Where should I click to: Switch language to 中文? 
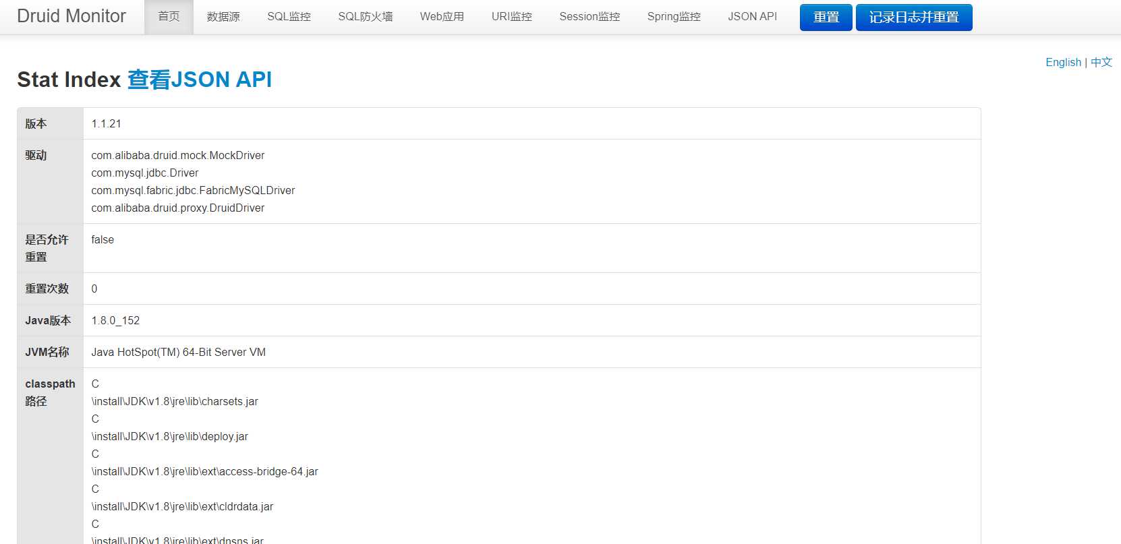[x=1101, y=62]
